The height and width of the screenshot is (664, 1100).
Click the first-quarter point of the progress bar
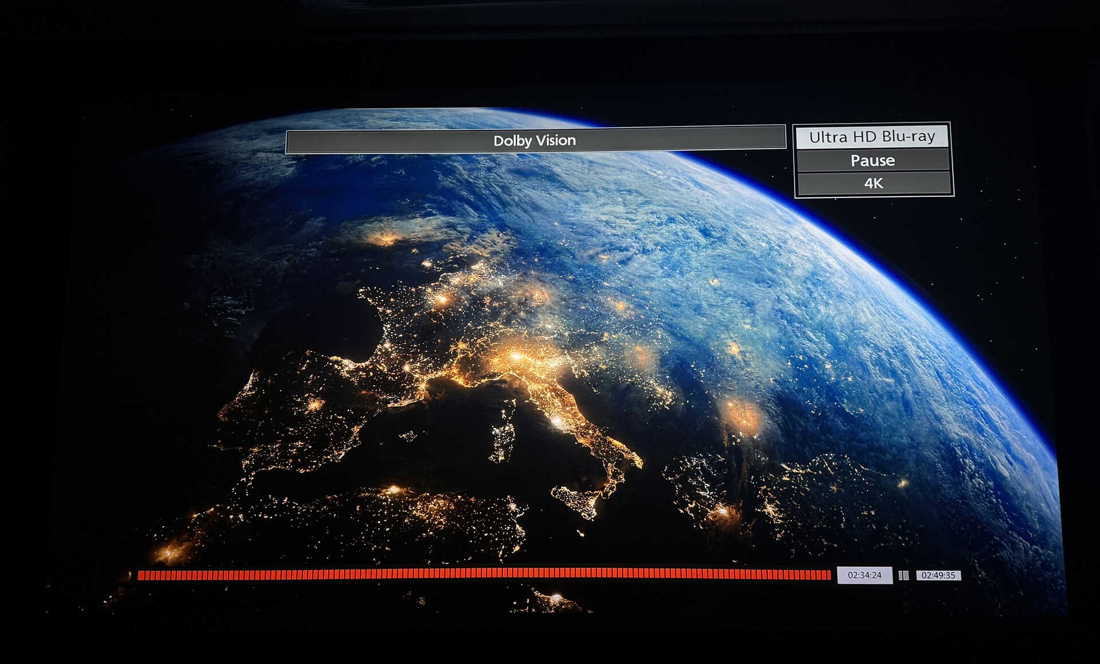pos(311,575)
